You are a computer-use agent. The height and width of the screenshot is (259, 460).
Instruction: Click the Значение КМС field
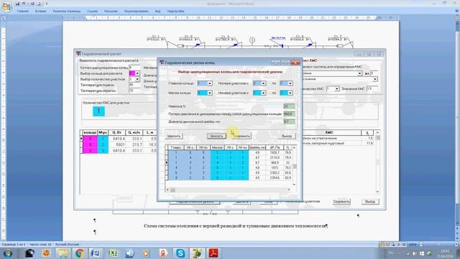pos(372,88)
